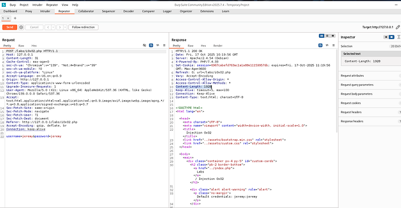This screenshot has height=208, width=401.
Task: Switch to the Proxy tab
Action: pos(29,11)
